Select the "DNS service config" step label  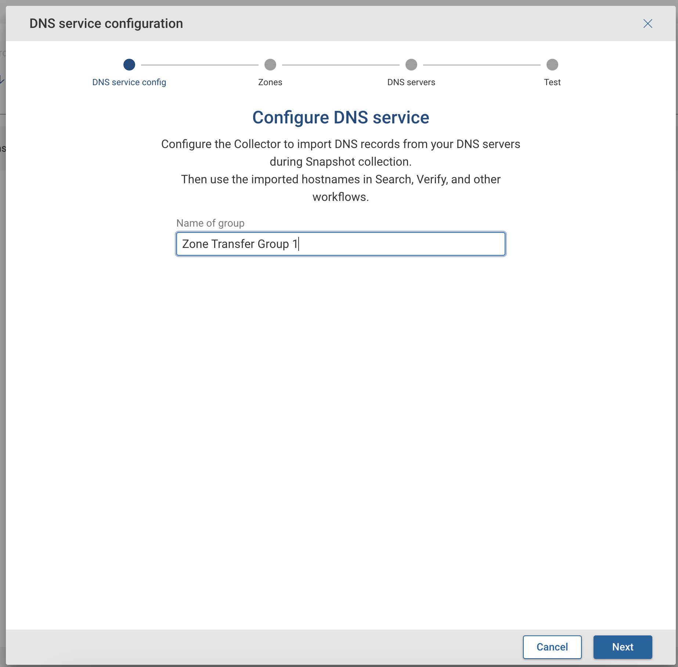click(129, 82)
